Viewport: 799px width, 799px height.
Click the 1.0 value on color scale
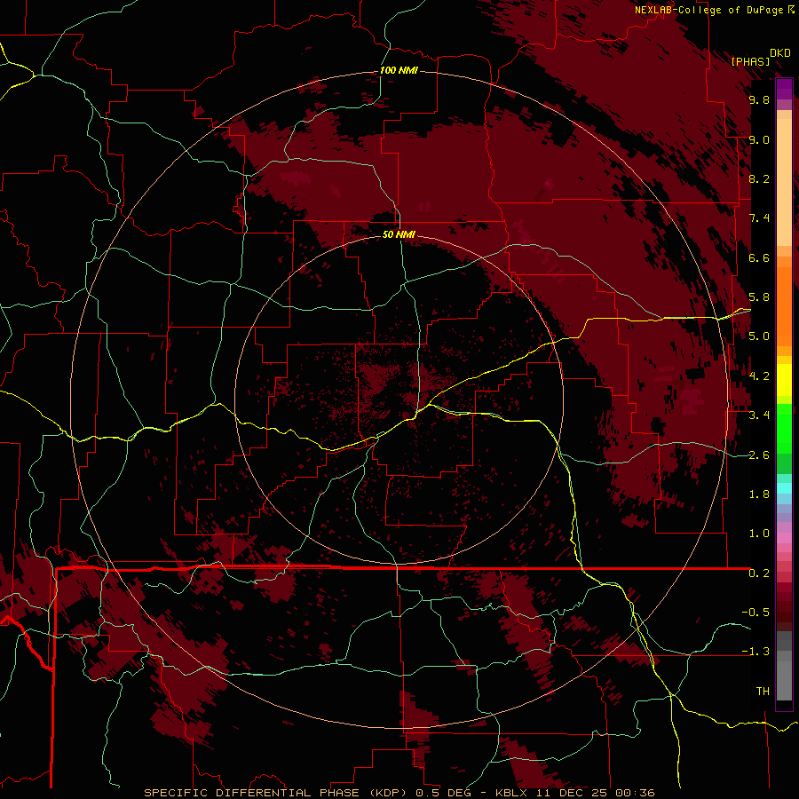coord(759,534)
